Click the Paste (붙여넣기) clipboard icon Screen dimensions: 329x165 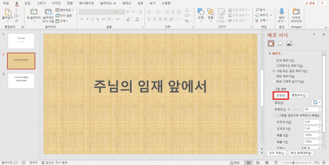click(8, 12)
